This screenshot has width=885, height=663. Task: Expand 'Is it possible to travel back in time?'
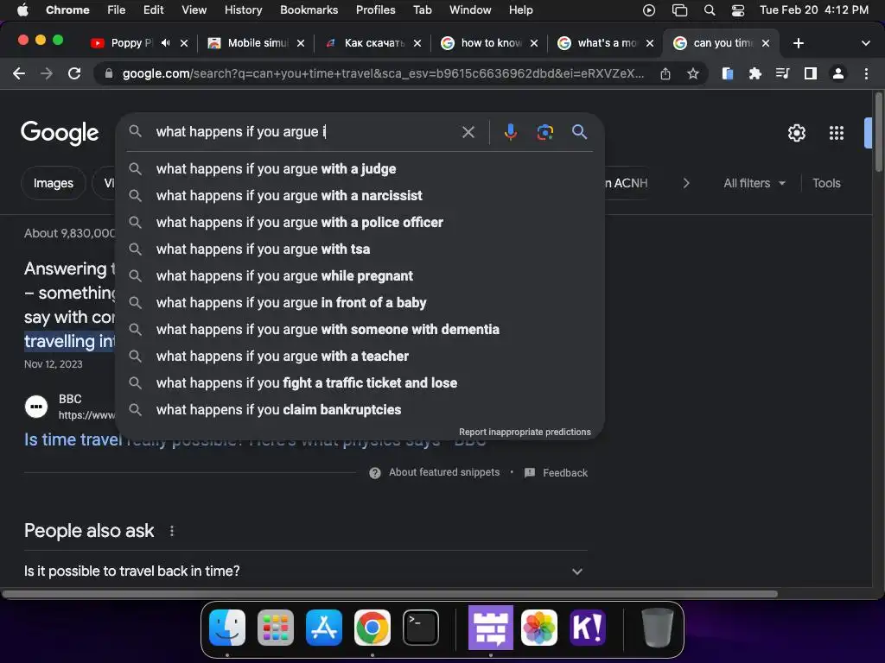306,571
